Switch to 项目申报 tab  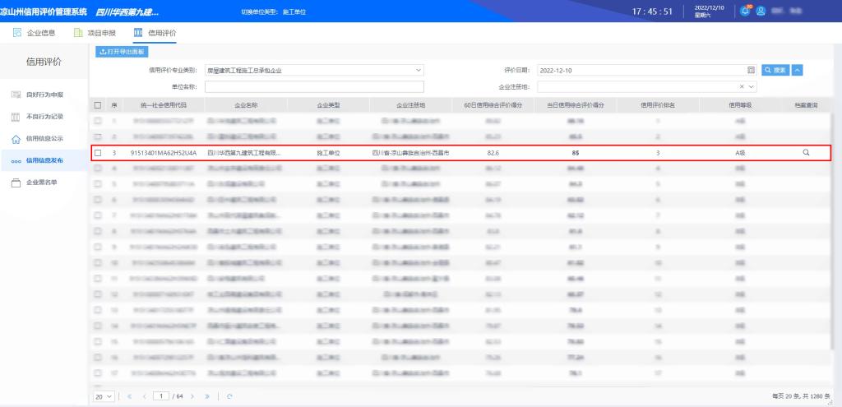point(95,33)
